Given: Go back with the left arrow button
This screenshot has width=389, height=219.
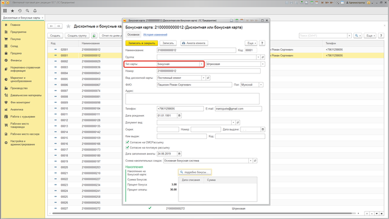Looking at the screenshot, I should (51, 26).
